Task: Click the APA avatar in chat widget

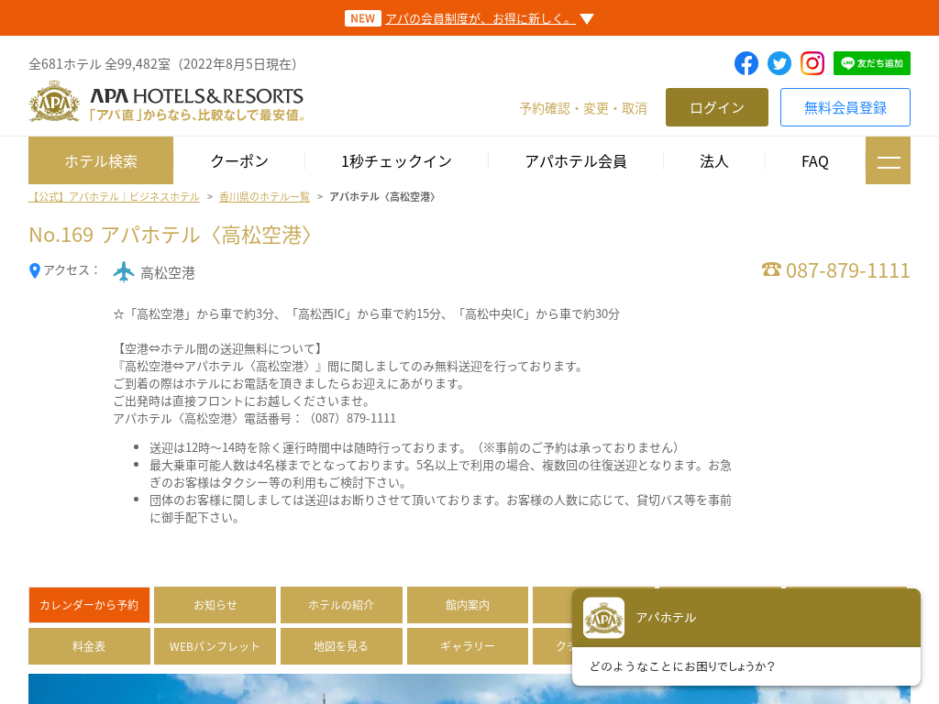Action: tap(603, 618)
